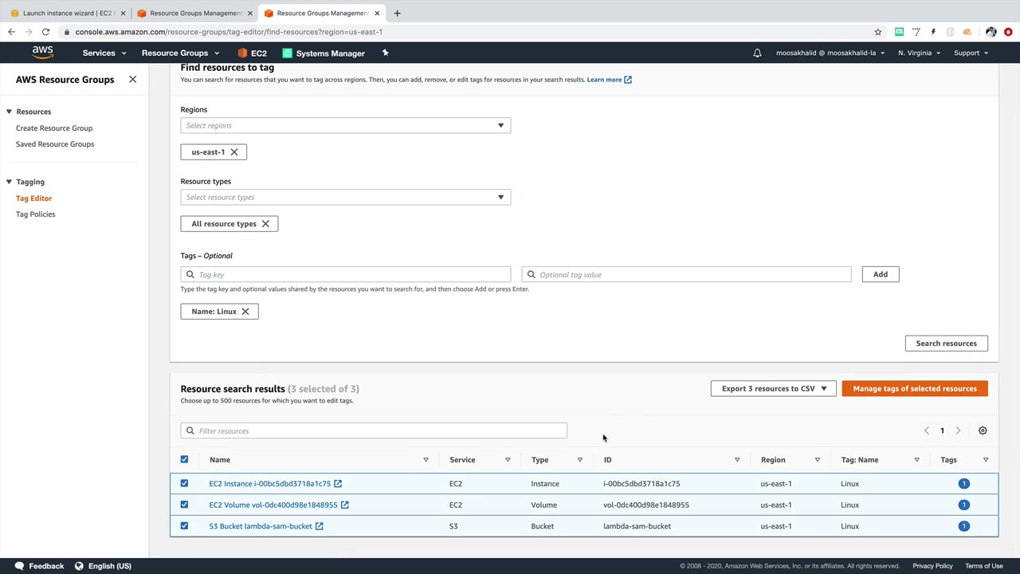Close the AWS Resource Groups sidebar
Screen dimensions: 1020x574
coord(132,80)
